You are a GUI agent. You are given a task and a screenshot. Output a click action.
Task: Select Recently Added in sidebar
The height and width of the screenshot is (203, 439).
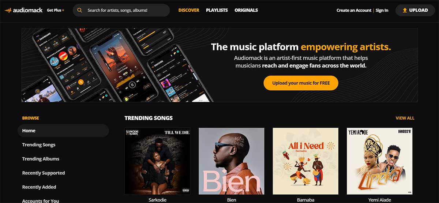pyautogui.click(x=39, y=187)
